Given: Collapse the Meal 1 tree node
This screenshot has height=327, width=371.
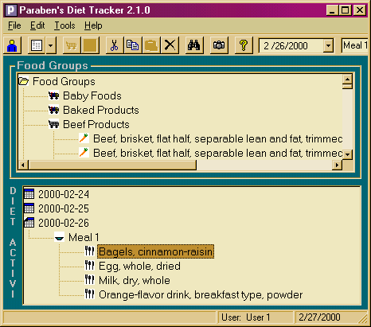Looking at the screenshot, I should click(59, 237).
